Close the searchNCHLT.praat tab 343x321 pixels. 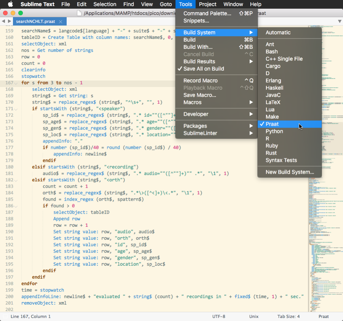[61, 21]
